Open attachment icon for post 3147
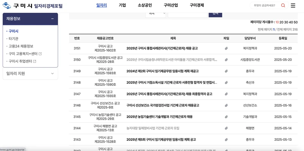Image resolution: width=304 pixels, height=151 pixels. (x=226, y=94)
